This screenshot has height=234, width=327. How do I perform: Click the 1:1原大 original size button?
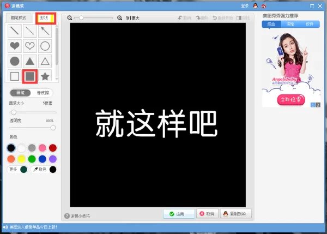[x=132, y=18]
